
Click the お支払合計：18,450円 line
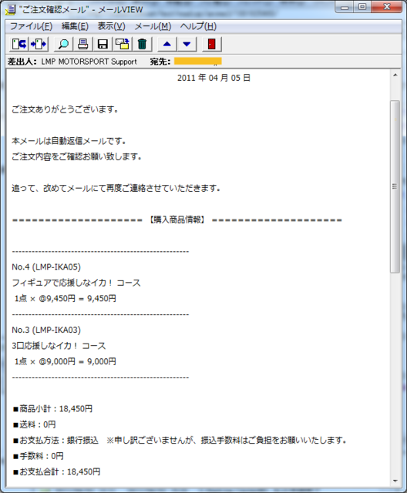[x=56, y=471]
